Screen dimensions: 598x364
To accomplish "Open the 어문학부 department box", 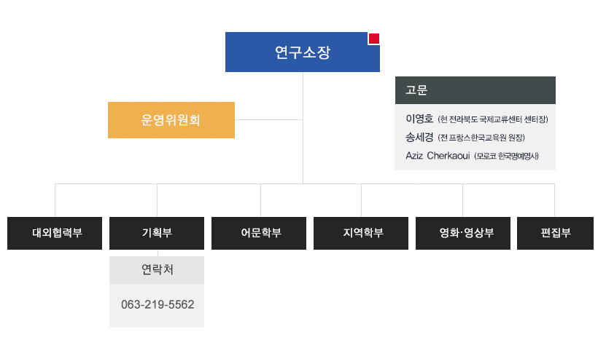I will pos(259,233).
